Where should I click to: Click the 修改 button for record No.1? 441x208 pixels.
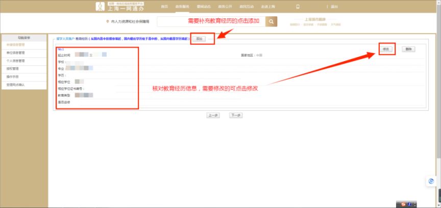386,49
